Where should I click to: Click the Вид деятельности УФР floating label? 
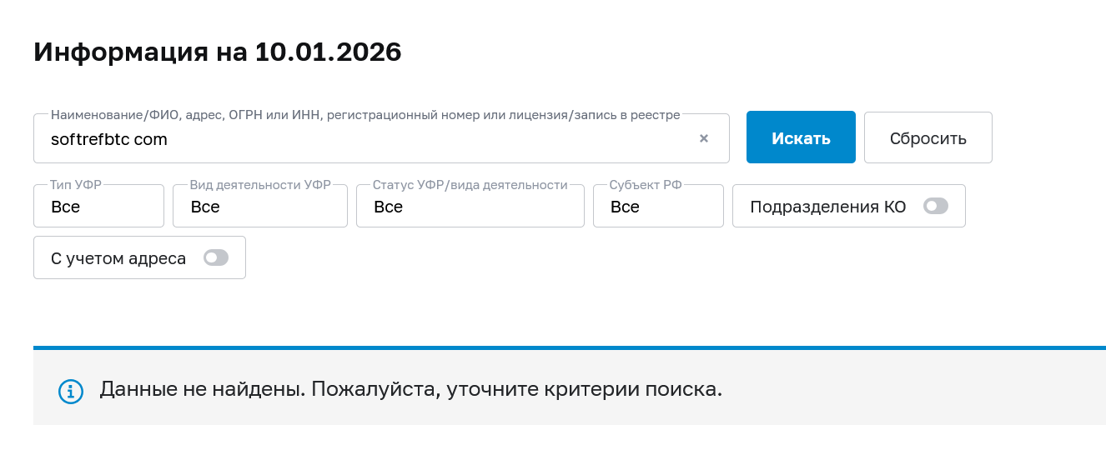coord(259,185)
